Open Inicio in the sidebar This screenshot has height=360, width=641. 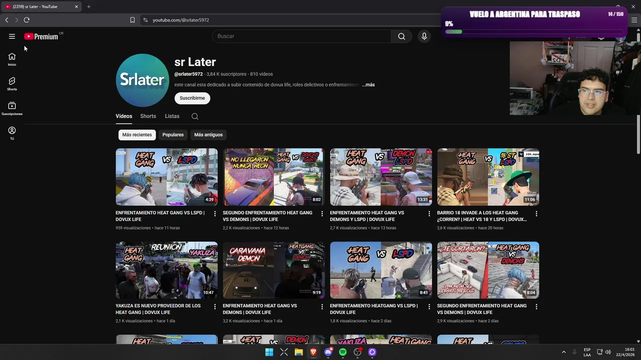click(x=12, y=59)
